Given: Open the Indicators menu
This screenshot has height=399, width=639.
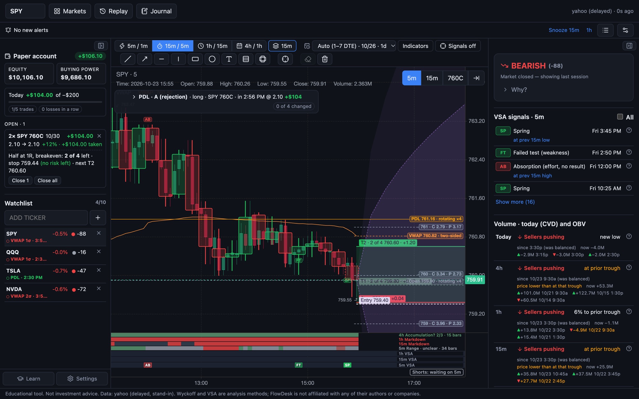Looking at the screenshot, I should 415,46.
